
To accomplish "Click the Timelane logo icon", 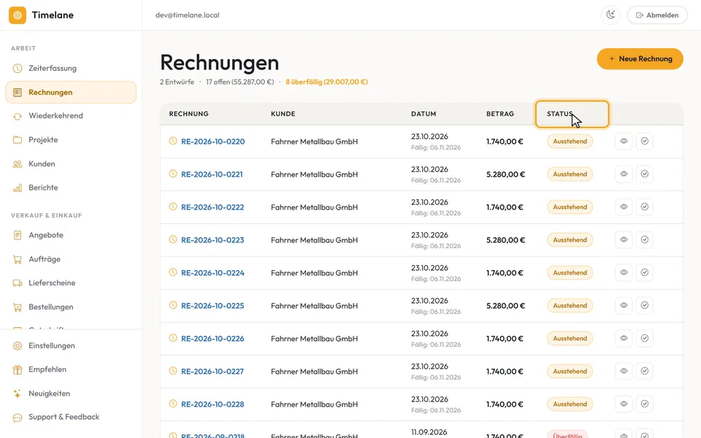I will pos(18,15).
